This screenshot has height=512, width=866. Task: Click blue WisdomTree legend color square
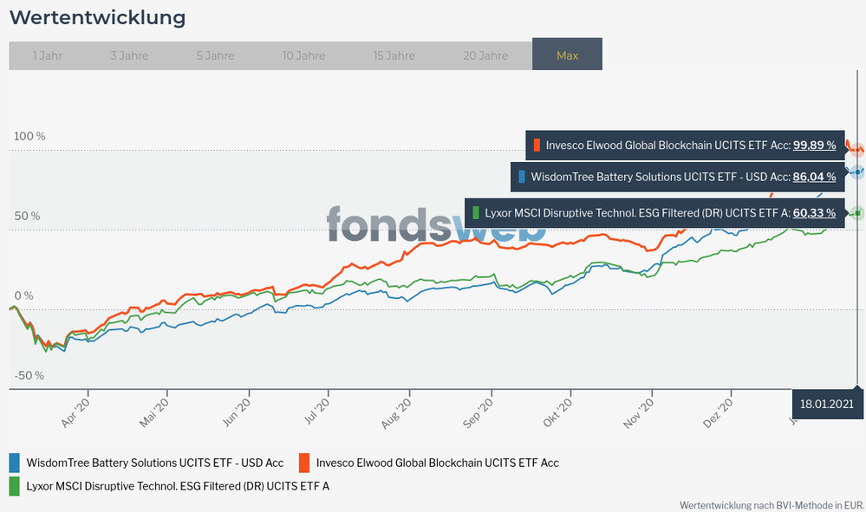15,463
